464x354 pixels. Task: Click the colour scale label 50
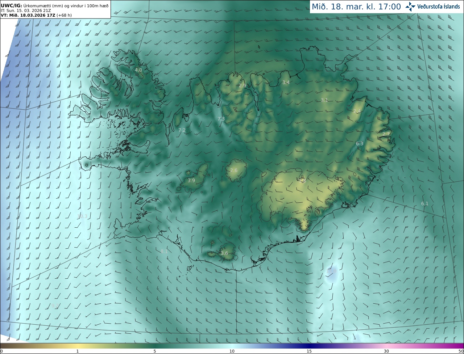(x=461, y=351)
